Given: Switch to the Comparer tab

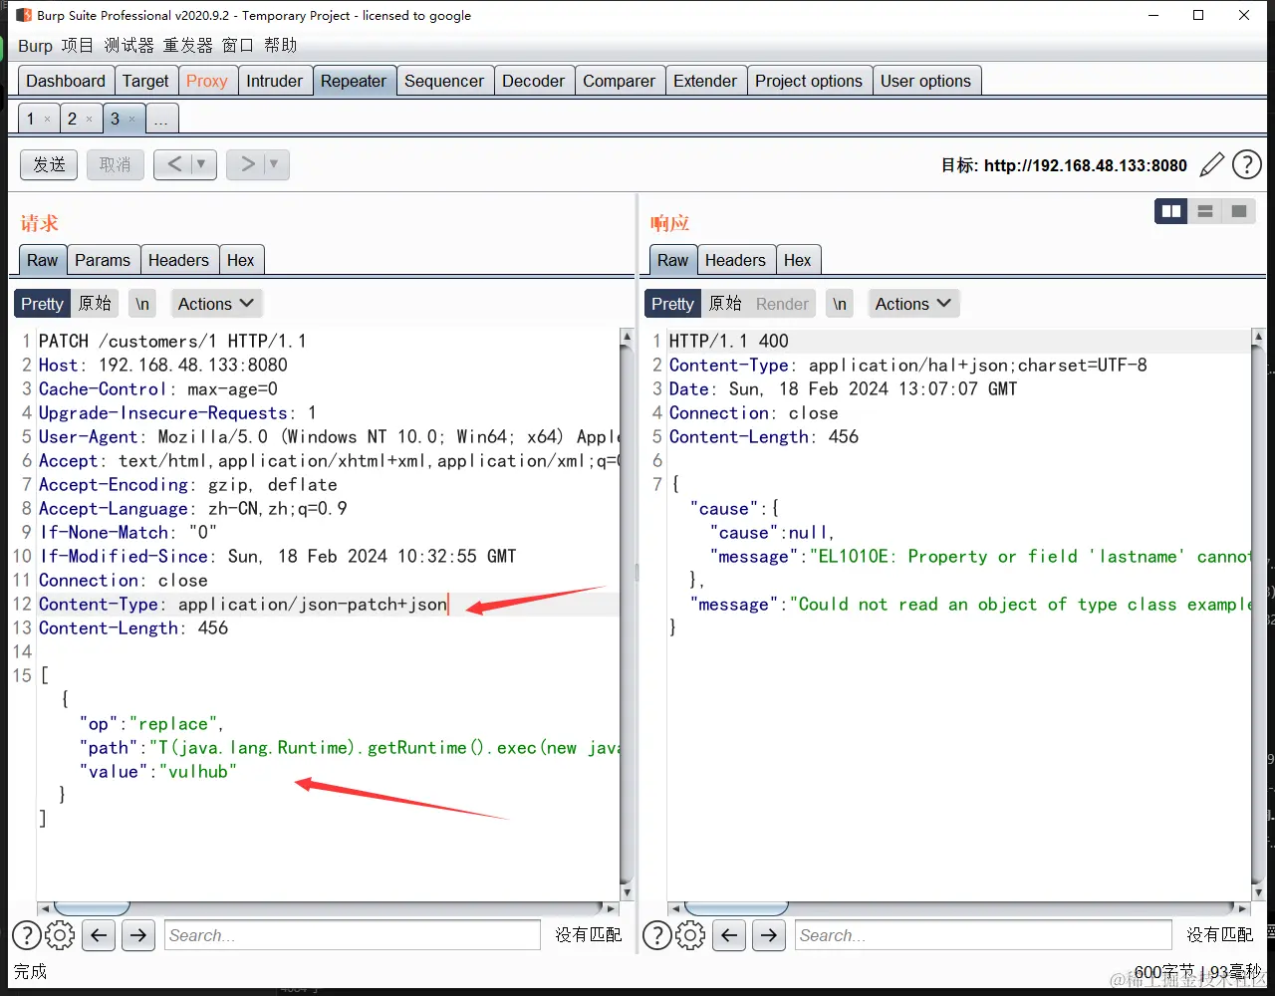Looking at the screenshot, I should click(x=620, y=81).
